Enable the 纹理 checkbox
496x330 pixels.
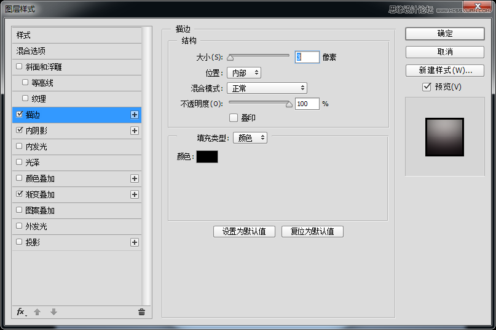[25, 98]
